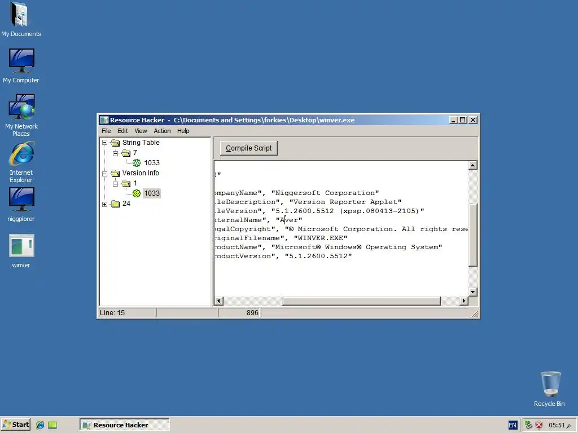
Task: Click the folder icon for node 1
Action: (126, 183)
